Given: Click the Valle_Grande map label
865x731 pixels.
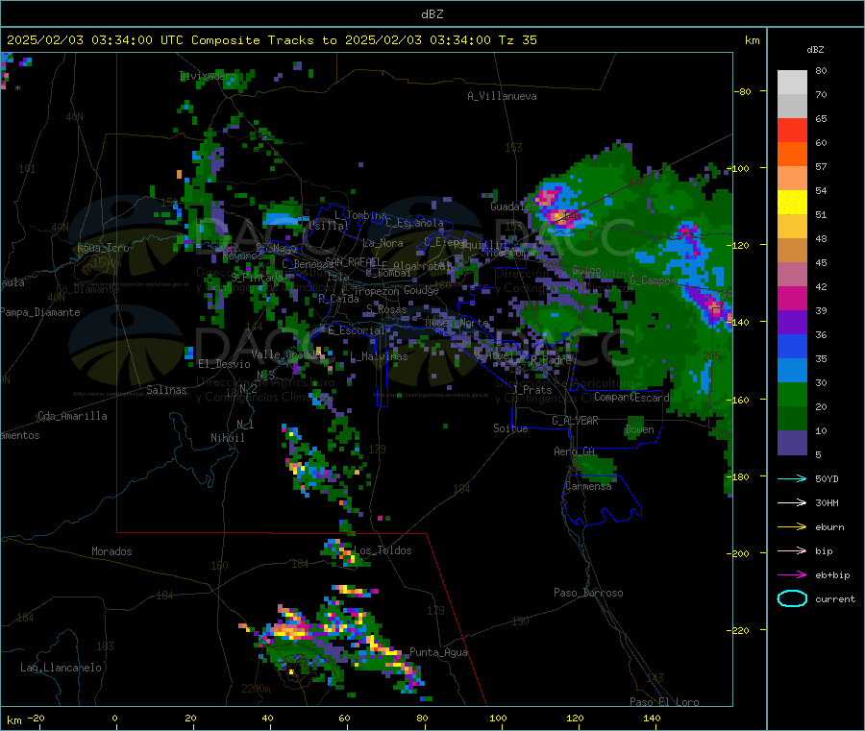Looking at the screenshot, I should coord(285,353).
